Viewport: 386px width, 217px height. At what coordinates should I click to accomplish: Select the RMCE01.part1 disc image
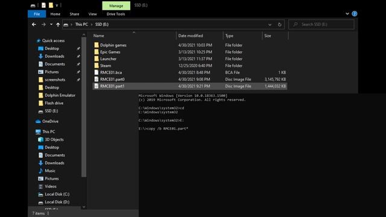pyautogui.click(x=112, y=86)
